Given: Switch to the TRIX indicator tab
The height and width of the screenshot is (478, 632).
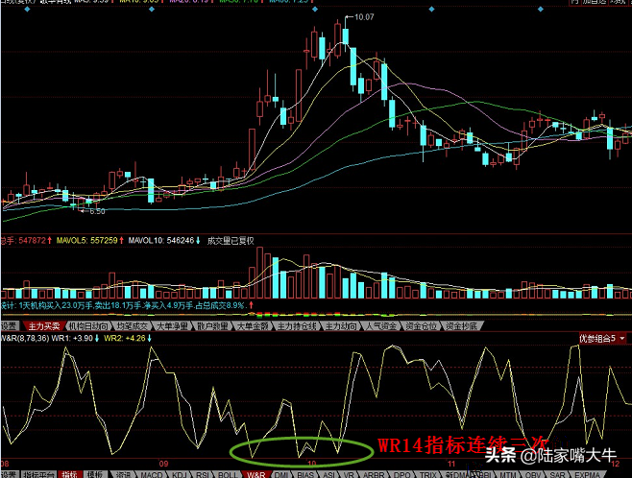Looking at the screenshot, I should pos(428,475).
